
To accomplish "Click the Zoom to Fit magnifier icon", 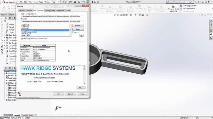I will (x=115, y=15).
